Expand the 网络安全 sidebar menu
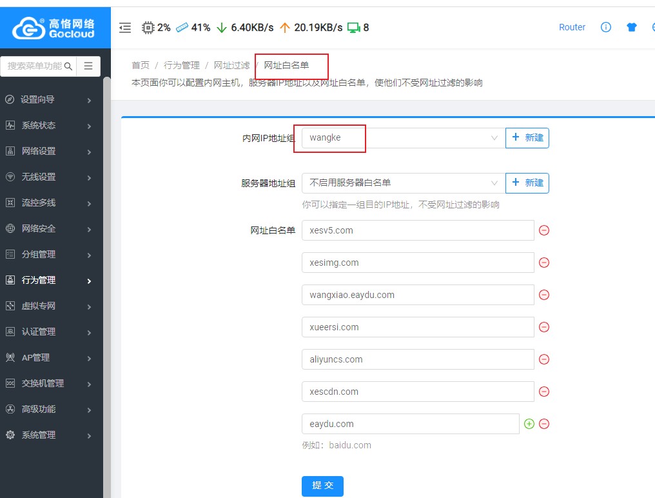Image resolution: width=655 pixels, height=498 pixels. tap(48, 228)
